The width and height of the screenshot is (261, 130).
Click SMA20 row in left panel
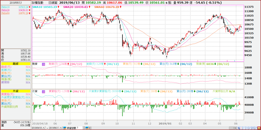point(16,10)
